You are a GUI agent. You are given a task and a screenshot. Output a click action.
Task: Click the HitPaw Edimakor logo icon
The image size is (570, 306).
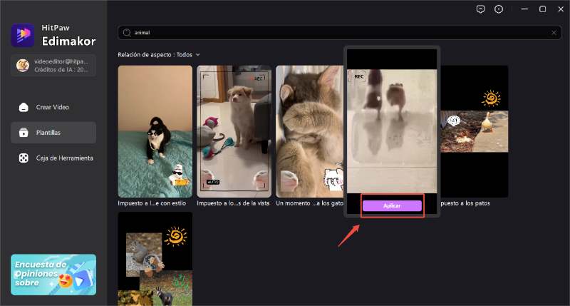(x=23, y=35)
